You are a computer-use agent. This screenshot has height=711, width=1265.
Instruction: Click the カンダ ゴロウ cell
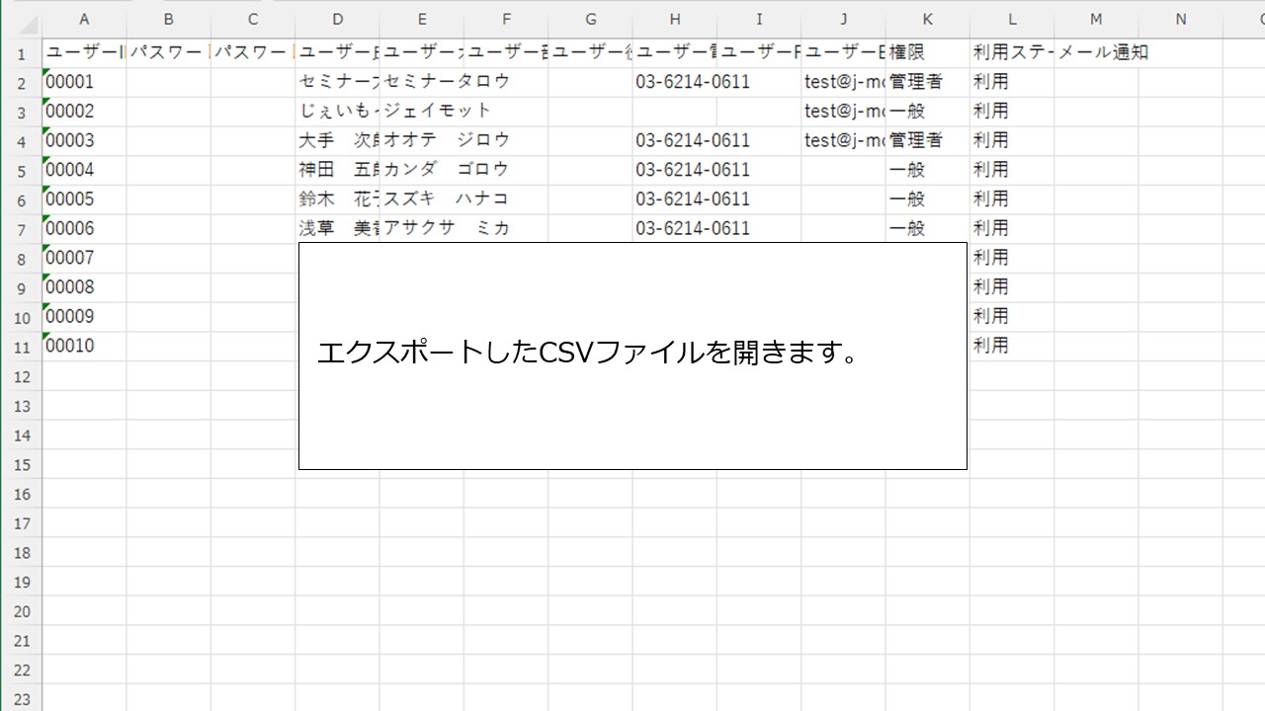pos(422,170)
